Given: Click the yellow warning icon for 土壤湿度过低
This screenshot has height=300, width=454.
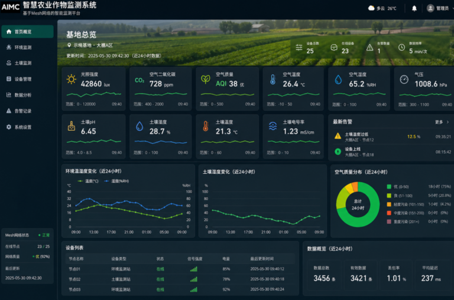Looking at the screenshot, I should point(338,136).
